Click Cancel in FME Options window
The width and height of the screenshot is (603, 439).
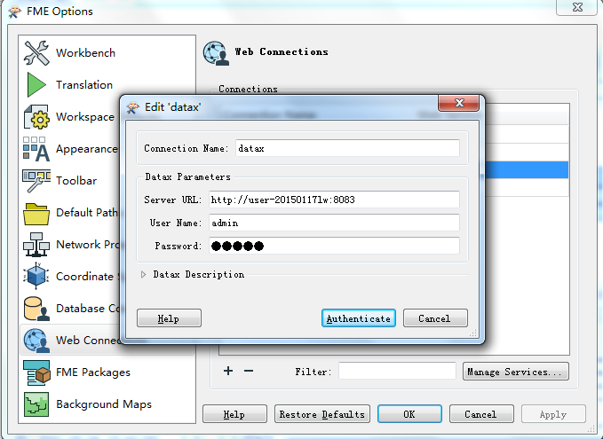point(481,413)
